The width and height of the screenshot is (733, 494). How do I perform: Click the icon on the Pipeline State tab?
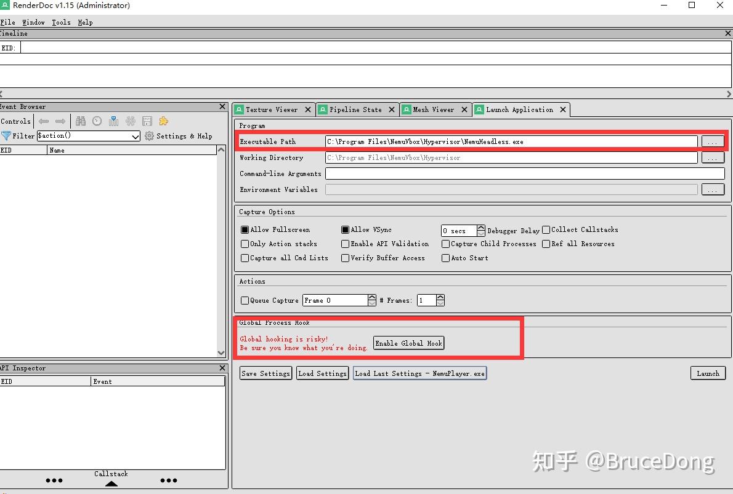tap(323, 110)
